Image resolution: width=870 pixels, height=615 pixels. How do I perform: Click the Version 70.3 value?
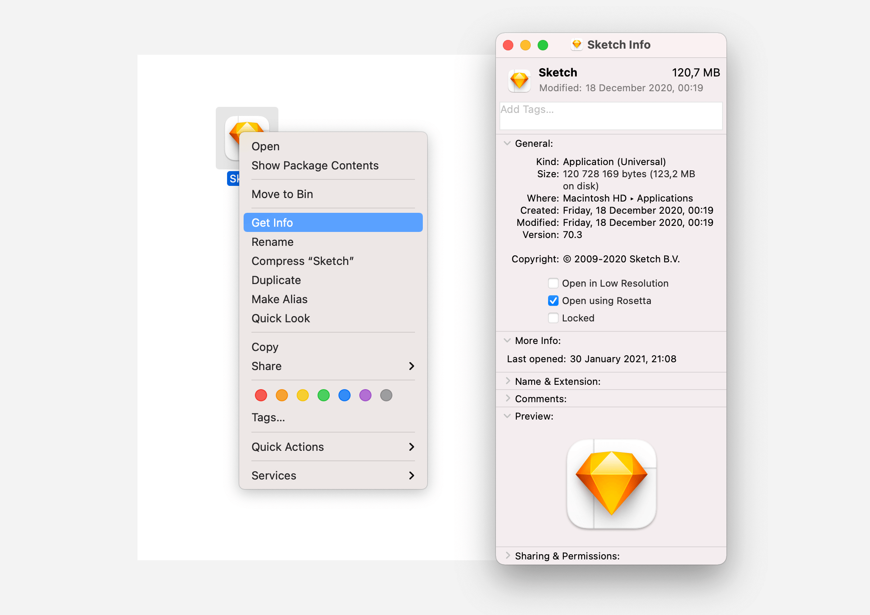pyautogui.click(x=572, y=235)
